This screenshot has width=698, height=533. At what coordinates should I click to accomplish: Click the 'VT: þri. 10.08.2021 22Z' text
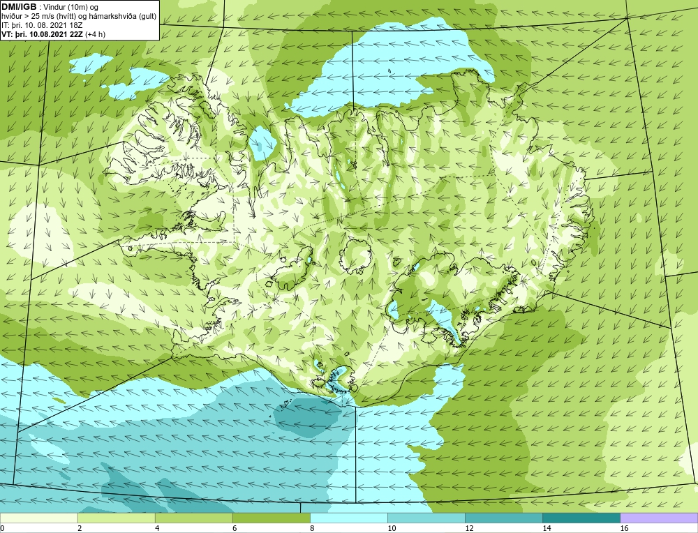[x=43, y=34]
